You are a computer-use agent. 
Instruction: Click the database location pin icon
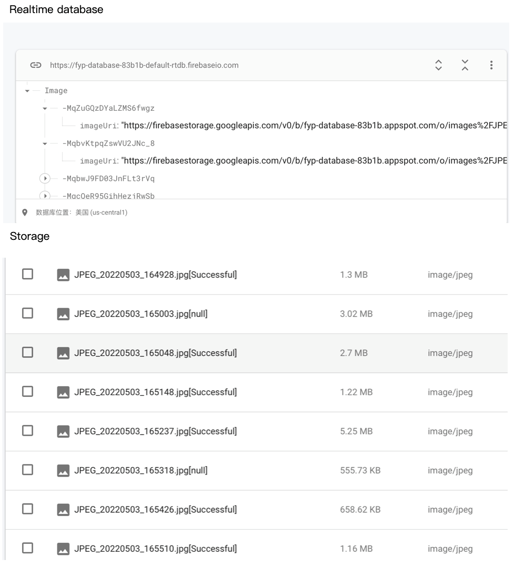(24, 213)
